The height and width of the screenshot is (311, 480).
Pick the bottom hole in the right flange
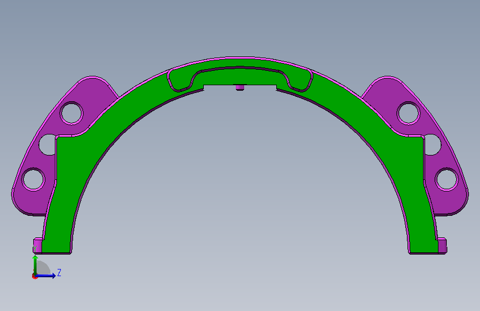tap(447, 179)
